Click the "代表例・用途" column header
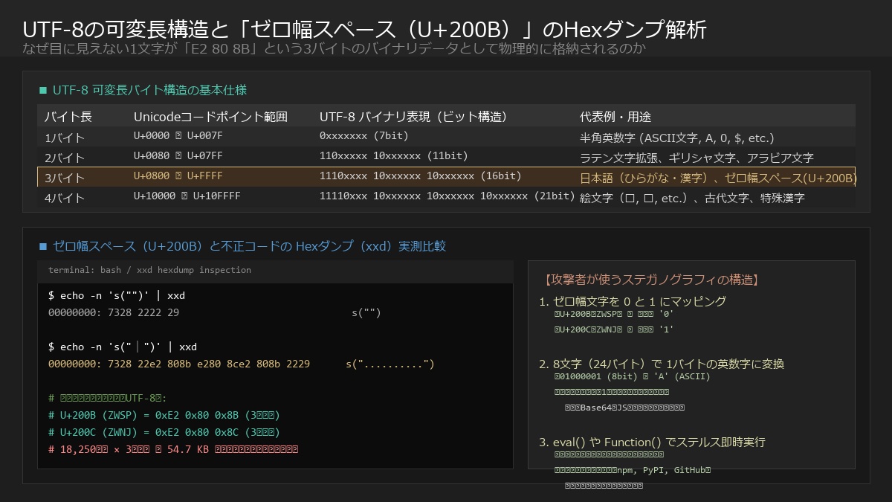 [x=615, y=117]
